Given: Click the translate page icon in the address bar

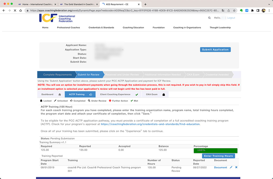Looking at the screenshot, I should tap(223, 11).
